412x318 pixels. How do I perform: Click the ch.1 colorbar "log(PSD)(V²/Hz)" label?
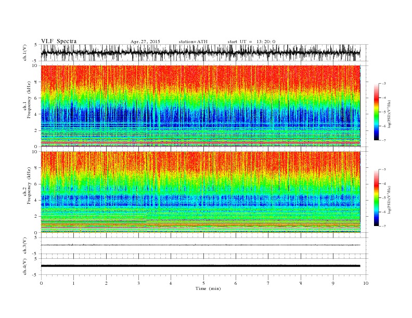pos(389,113)
